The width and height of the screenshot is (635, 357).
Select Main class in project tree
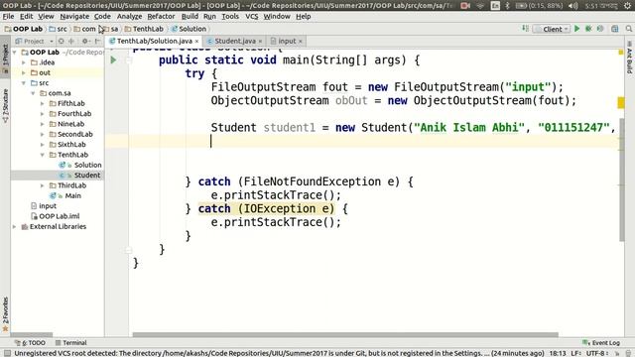[x=72, y=196]
